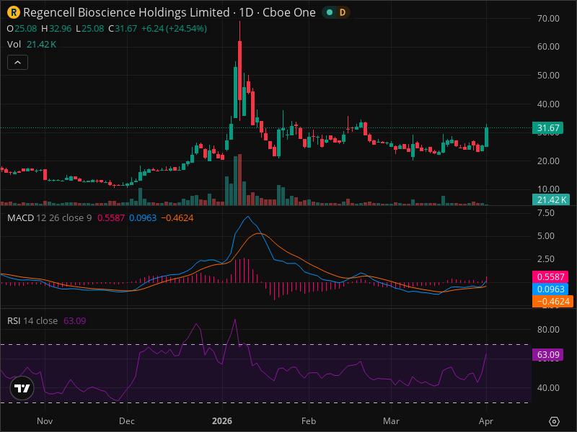Click the Dec label on time axis

(127, 421)
